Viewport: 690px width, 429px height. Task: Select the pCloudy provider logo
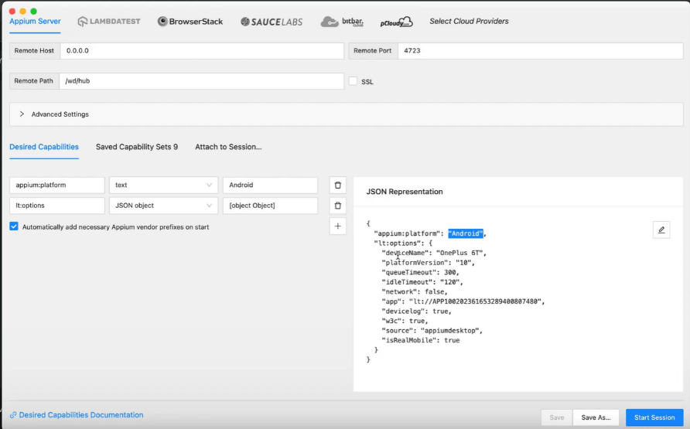tap(396, 22)
